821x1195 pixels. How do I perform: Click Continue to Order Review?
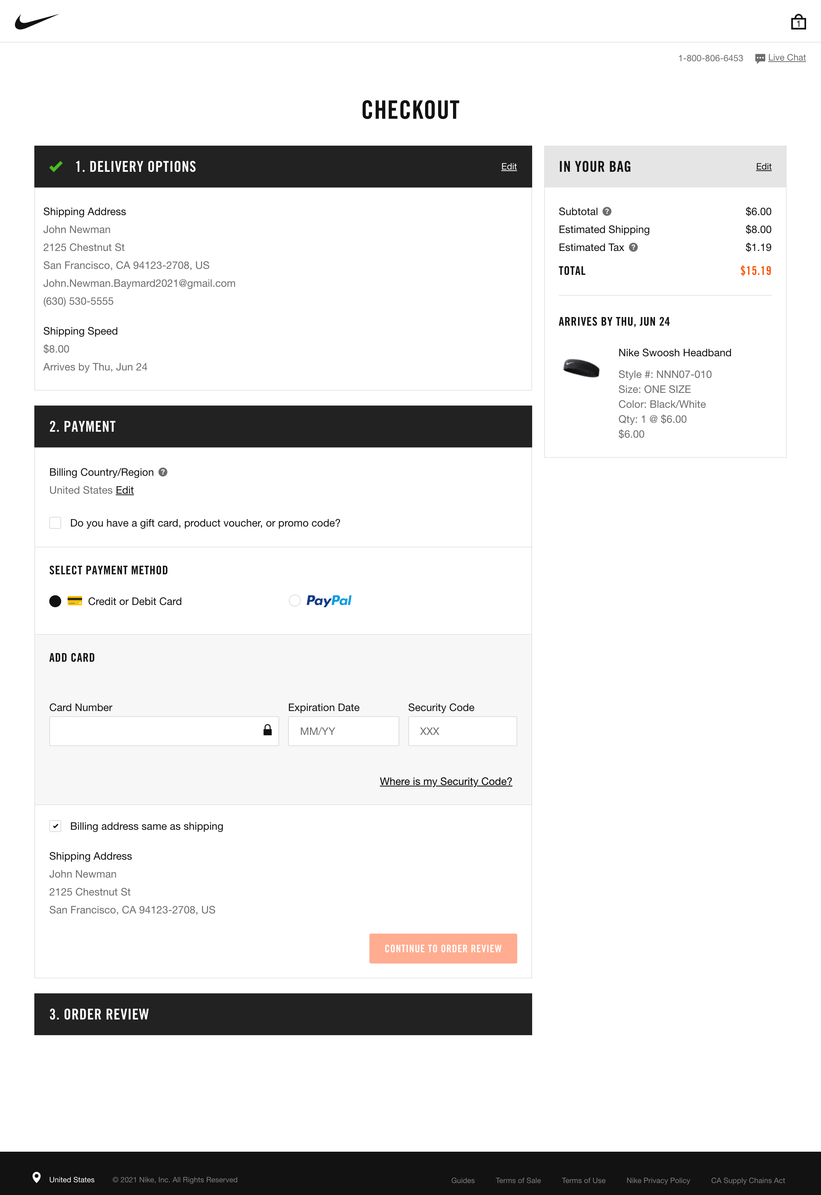click(443, 948)
